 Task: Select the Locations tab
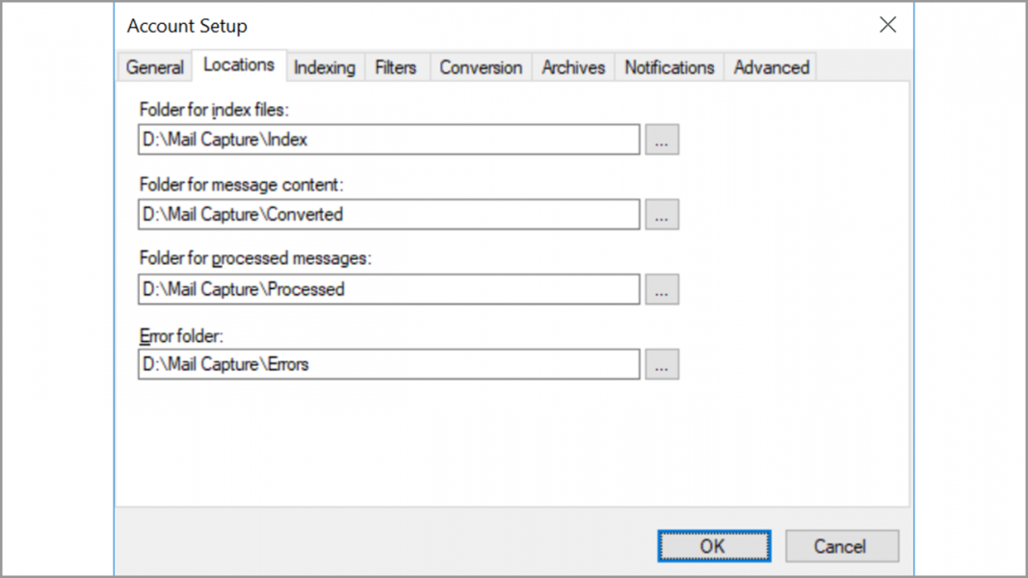click(239, 66)
